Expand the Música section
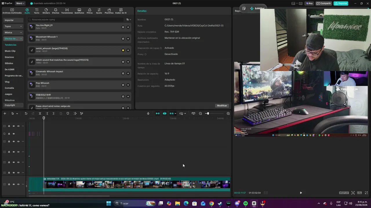371x208 pixels. (x=13, y=33)
